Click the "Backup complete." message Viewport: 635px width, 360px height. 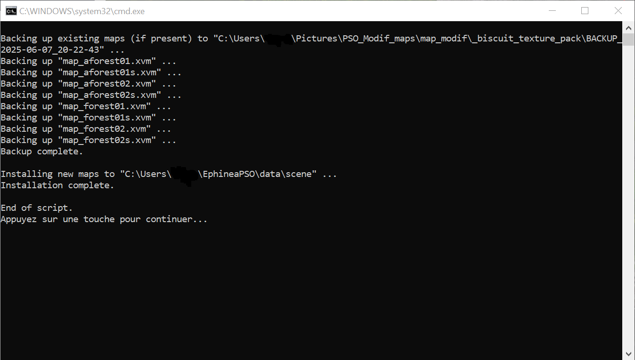pos(42,152)
